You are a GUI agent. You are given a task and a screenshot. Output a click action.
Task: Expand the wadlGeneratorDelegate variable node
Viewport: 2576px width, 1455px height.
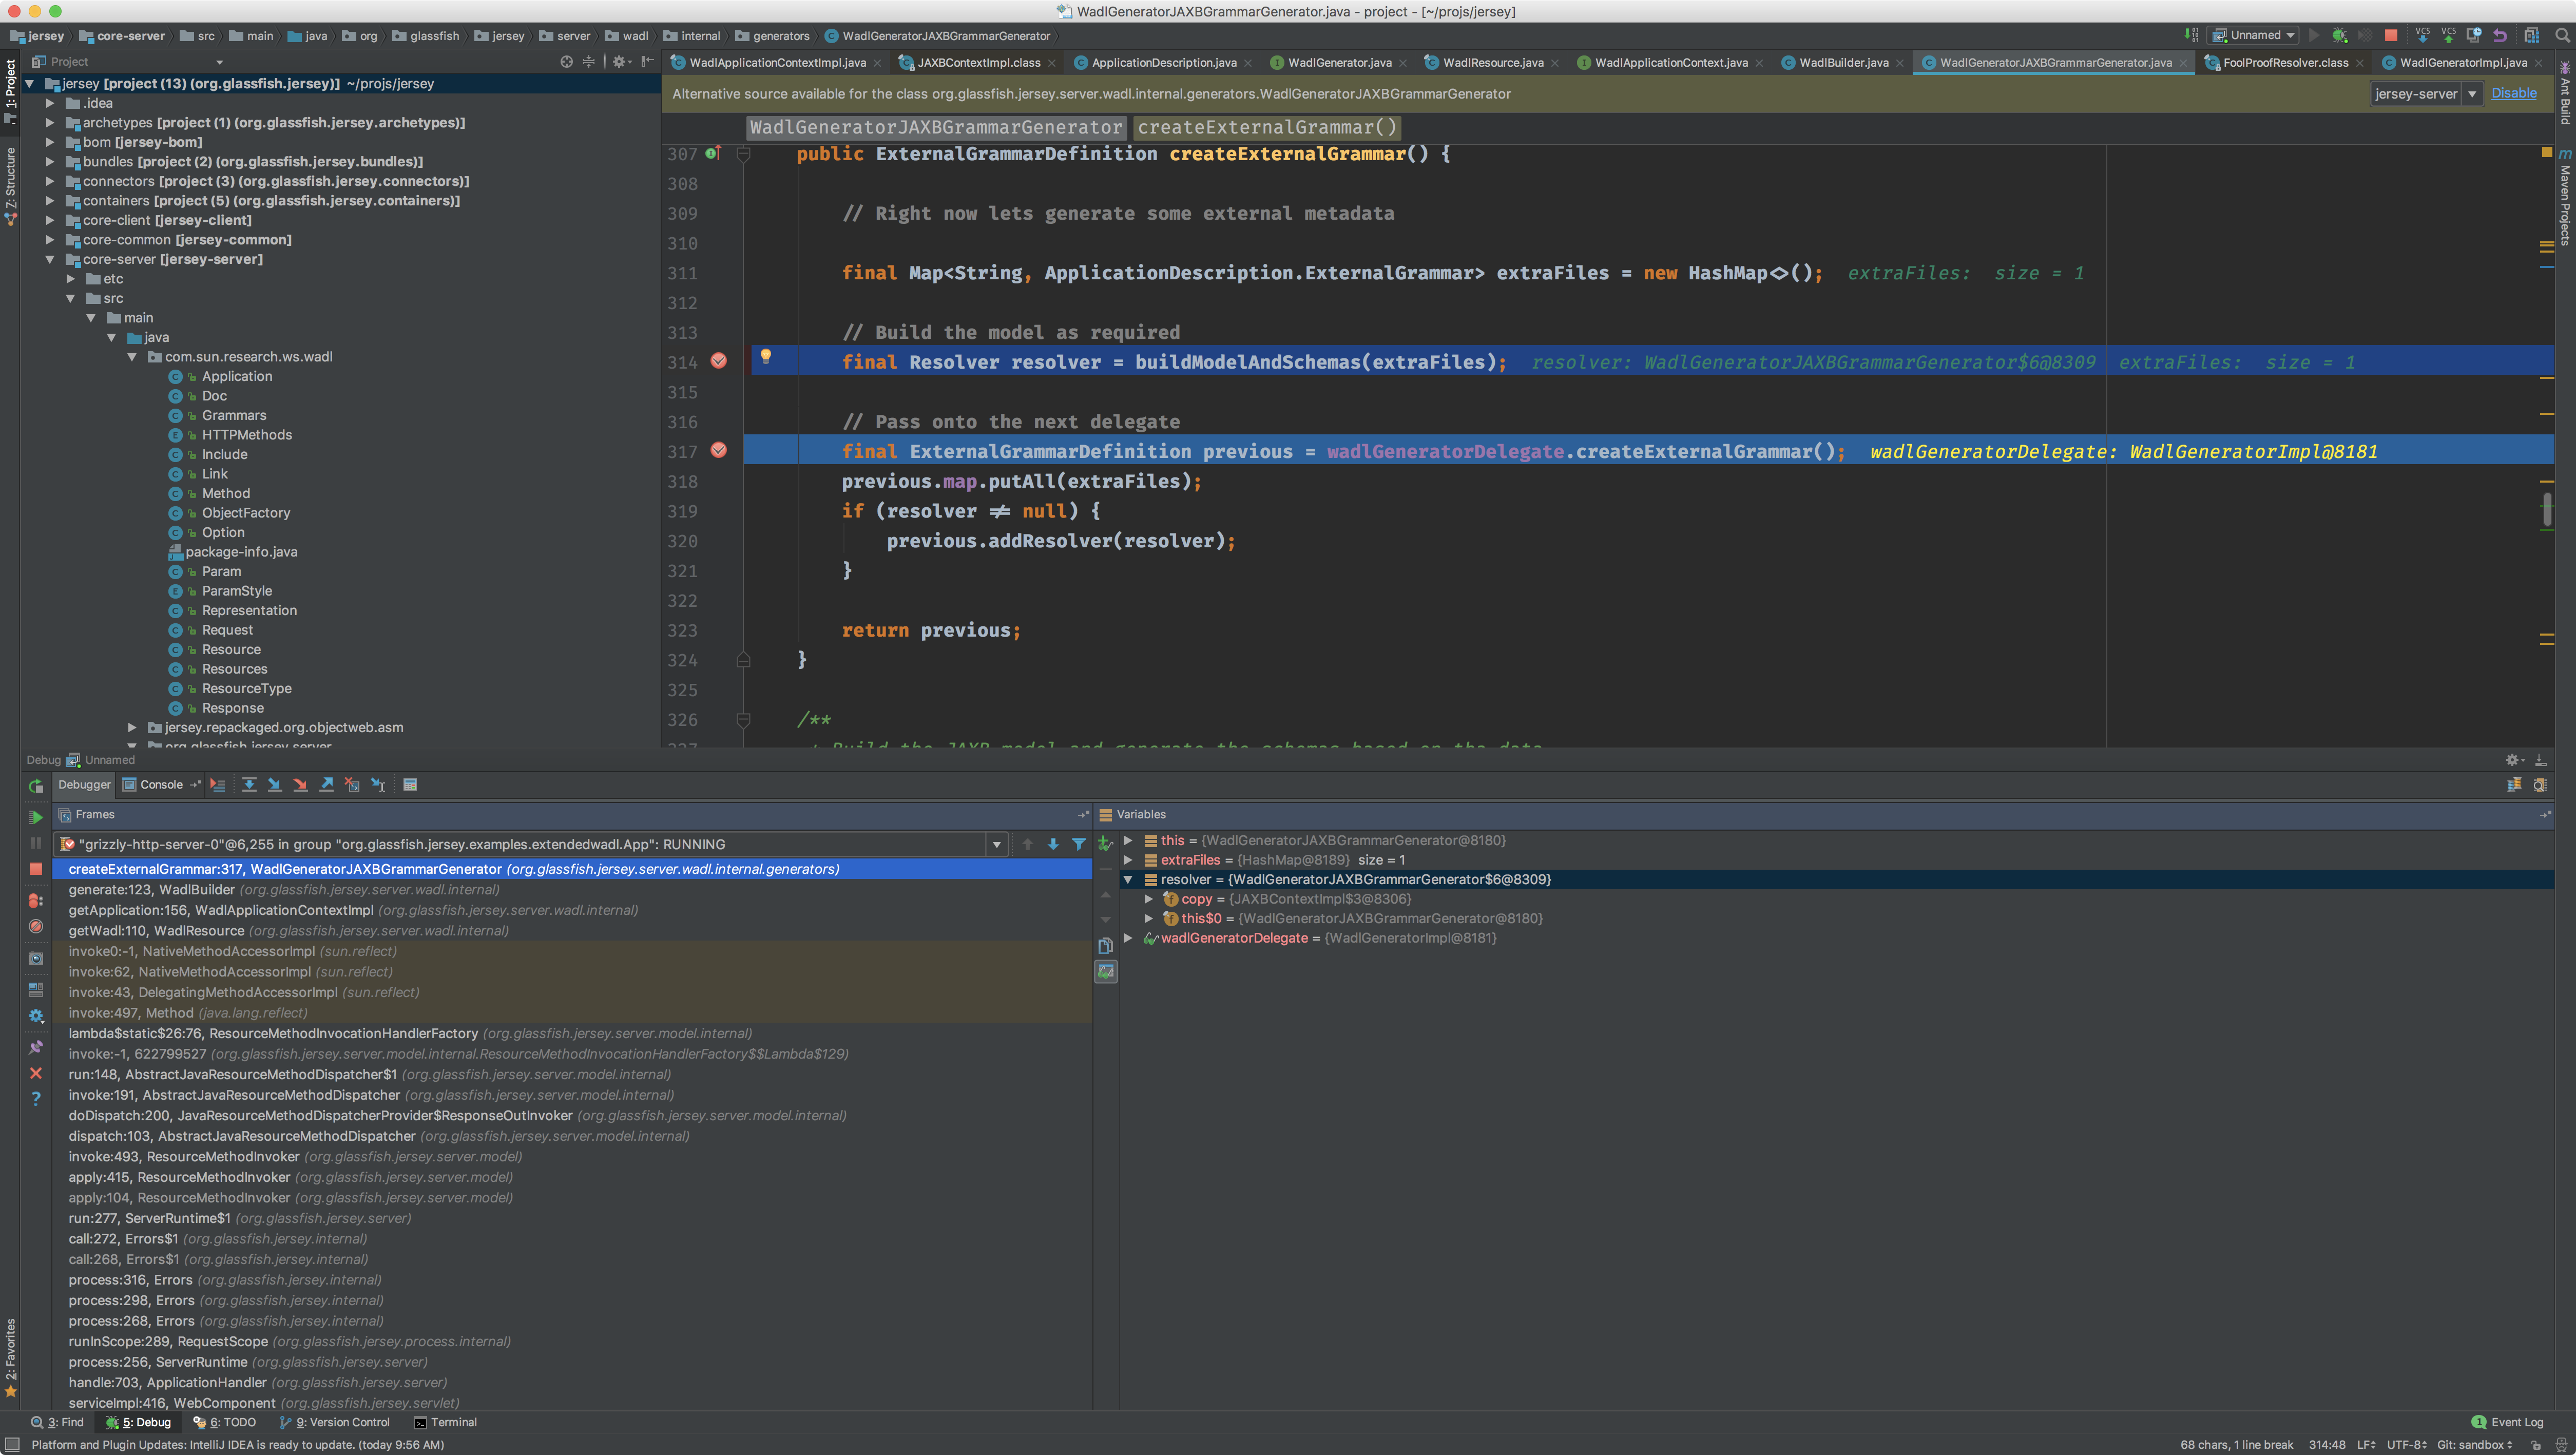pos(1128,938)
